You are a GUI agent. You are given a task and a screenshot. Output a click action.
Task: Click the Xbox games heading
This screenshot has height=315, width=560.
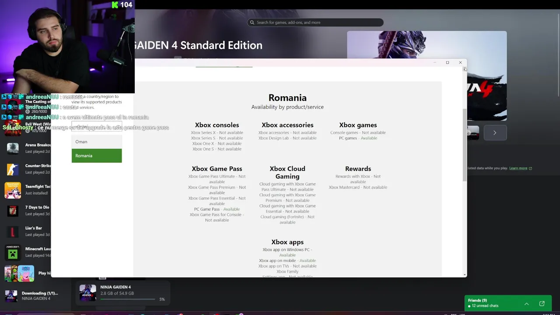(x=358, y=125)
